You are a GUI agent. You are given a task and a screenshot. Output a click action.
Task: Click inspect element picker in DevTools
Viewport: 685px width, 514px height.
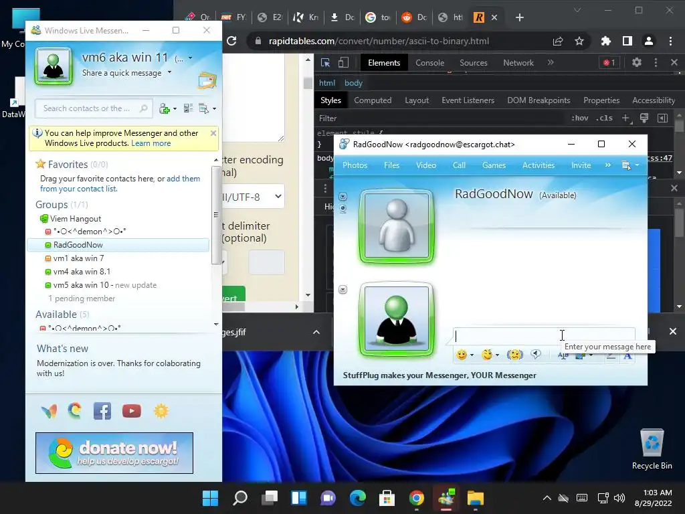(326, 62)
